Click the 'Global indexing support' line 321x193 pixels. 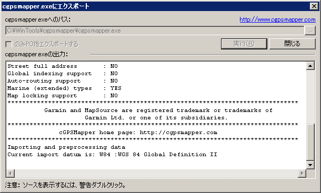coord(63,74)
